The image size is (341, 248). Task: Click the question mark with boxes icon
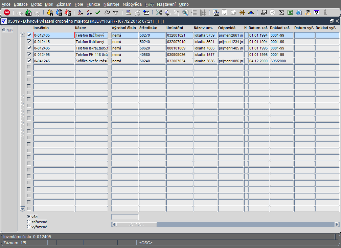coord(308,13)
